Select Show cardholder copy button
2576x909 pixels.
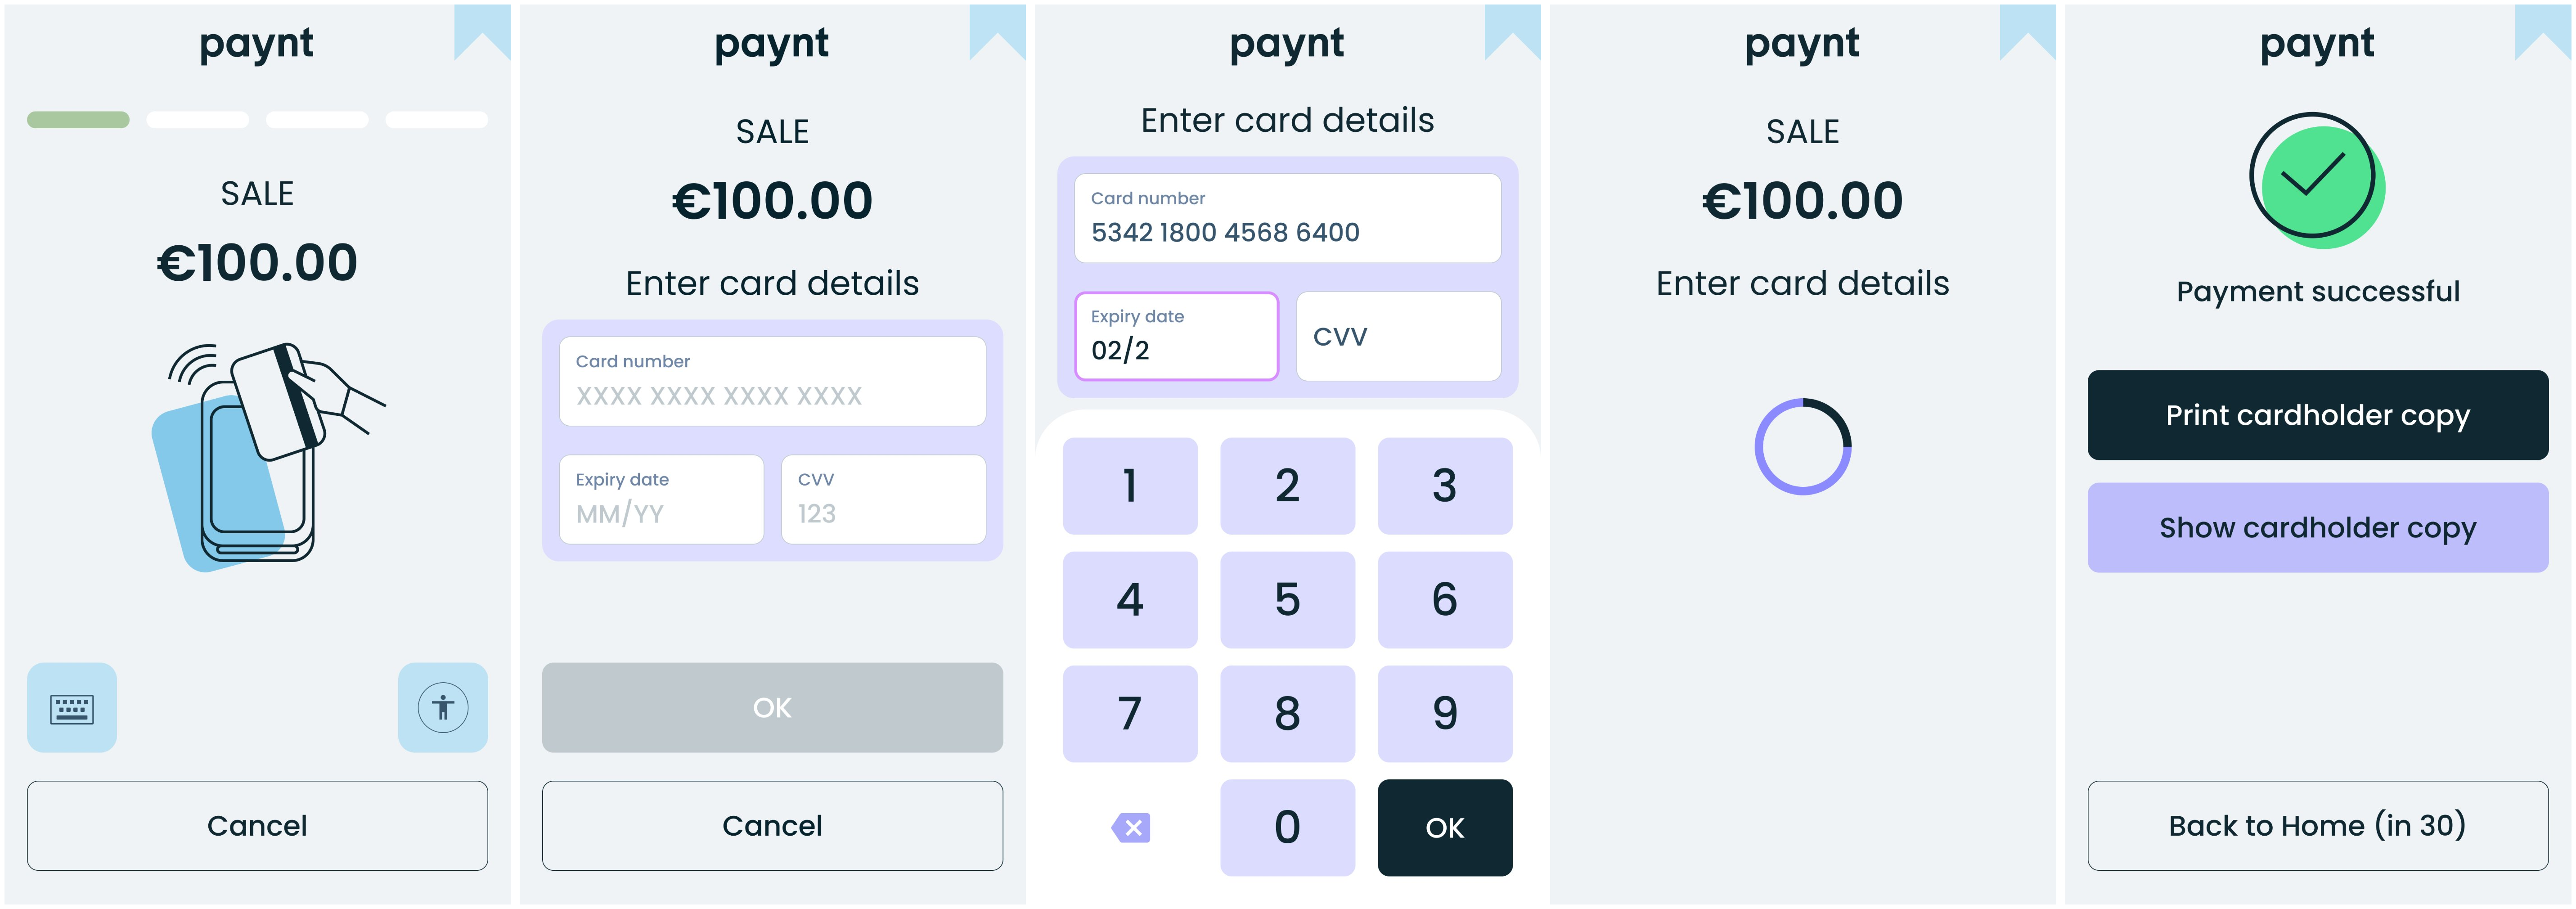pos(2317,528)
